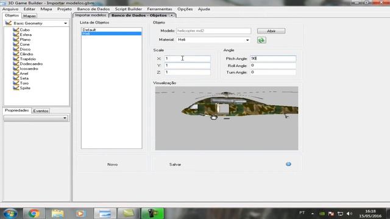This screenshot has width=390, height=219.
Task: Switch to the Objetos tab
Action: click(x=12, y=15)
